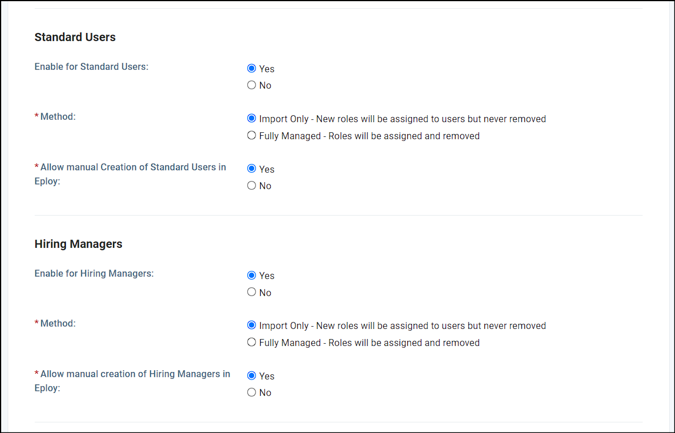Click the Hiring Managers section heading
The image size is (675, 433).
[78, 244]
